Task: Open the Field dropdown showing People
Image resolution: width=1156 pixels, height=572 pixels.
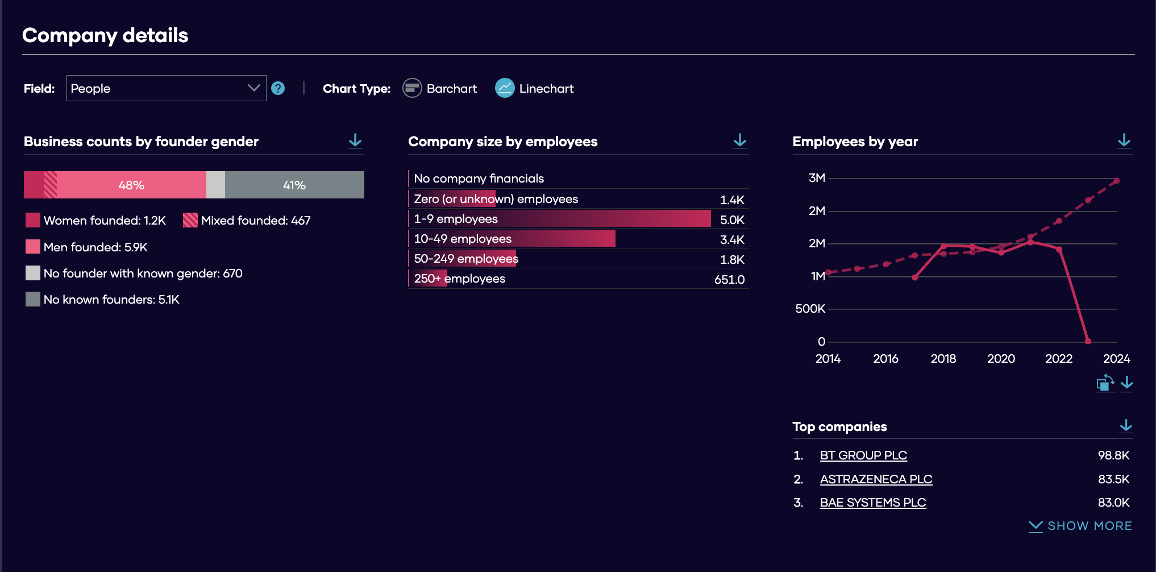Action: pyautogui.click(x=166, y=88)
